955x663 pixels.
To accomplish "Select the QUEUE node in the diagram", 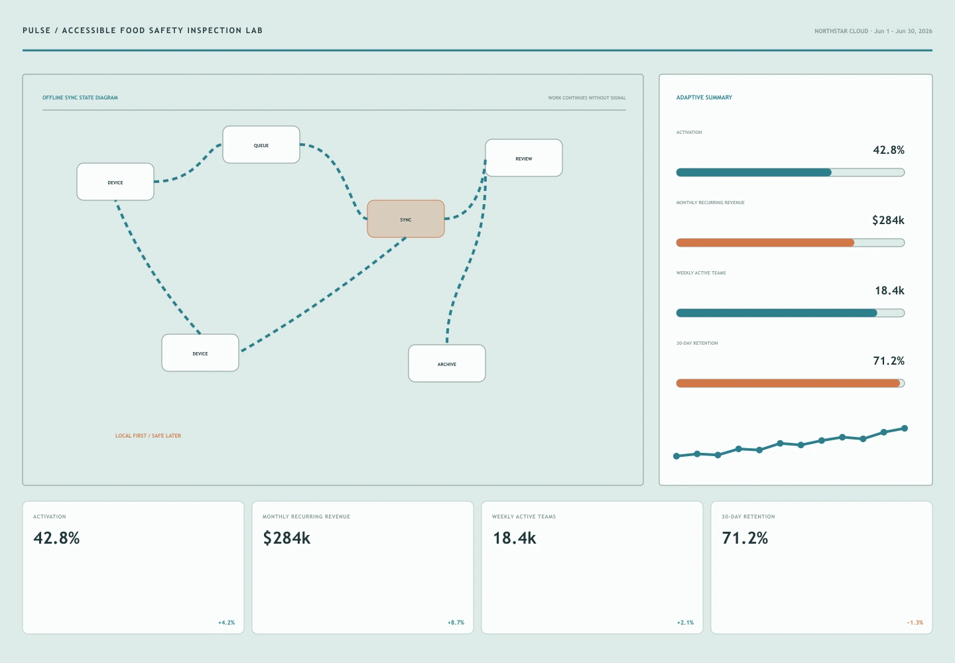I will tap(261, 145).
